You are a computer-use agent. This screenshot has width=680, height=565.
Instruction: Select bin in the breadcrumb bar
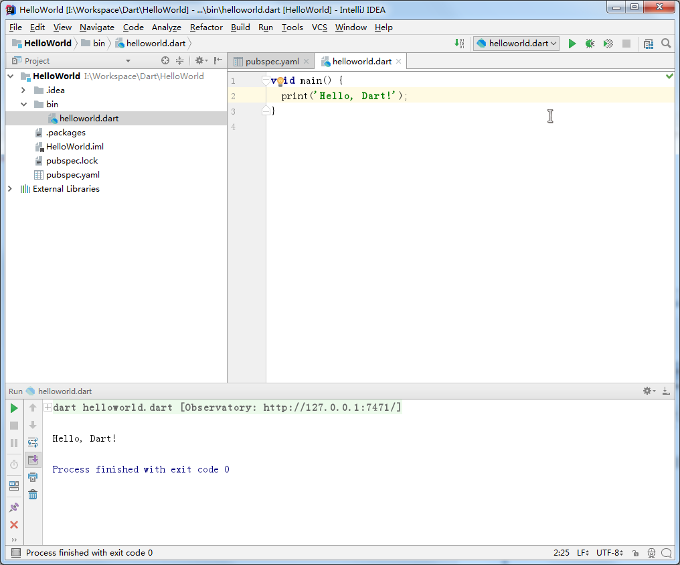(x=93, y=44)
